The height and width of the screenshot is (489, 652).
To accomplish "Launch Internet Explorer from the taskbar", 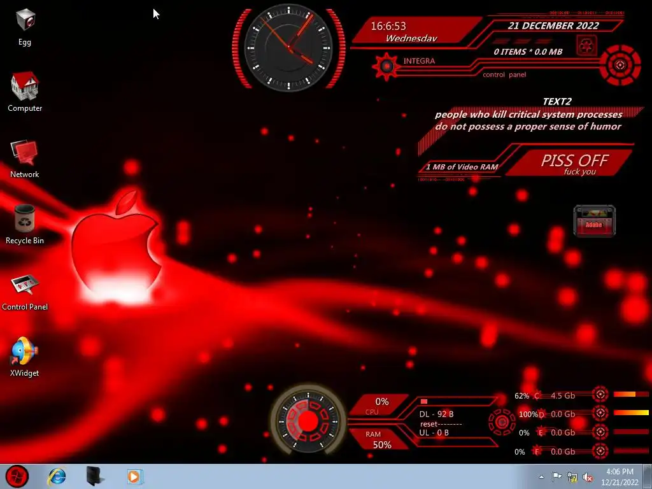I will tap(57, 476).
